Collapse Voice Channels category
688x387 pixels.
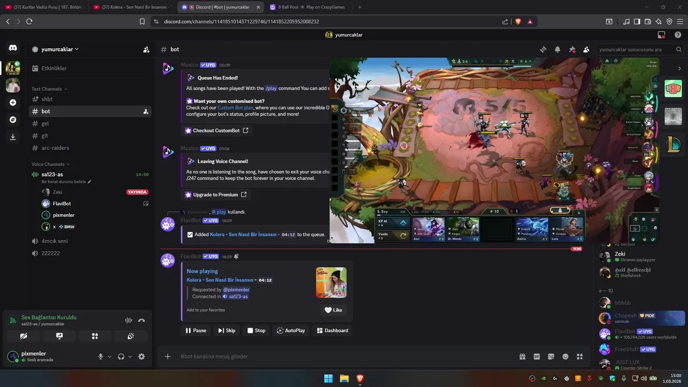click(51, 164)
